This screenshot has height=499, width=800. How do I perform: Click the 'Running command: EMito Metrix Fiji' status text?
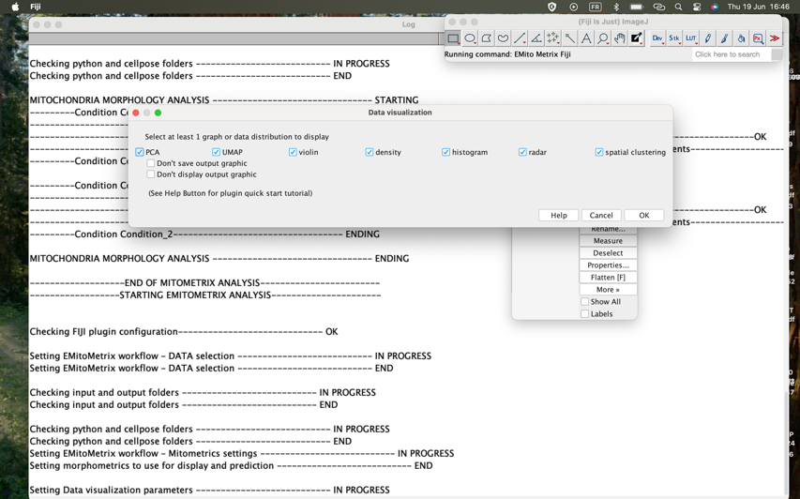(x=507, y=54)
